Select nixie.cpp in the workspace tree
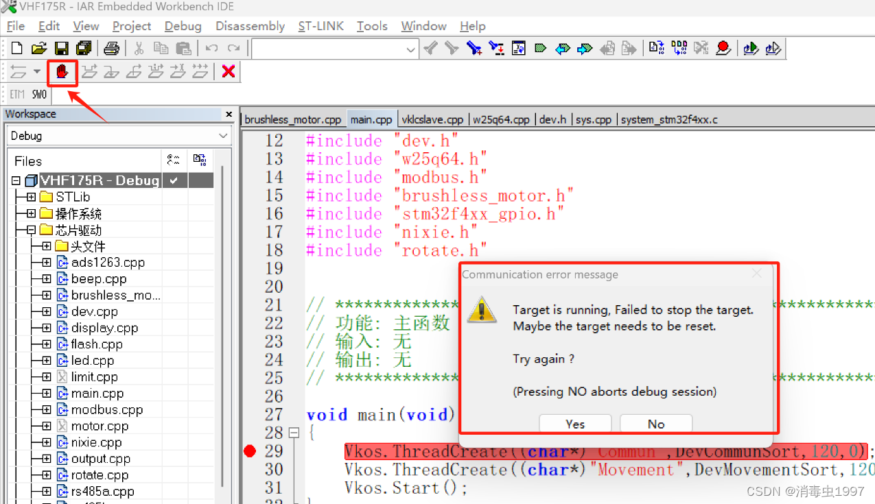The width and height of the screenshot is (875, 504). (96, 442)
